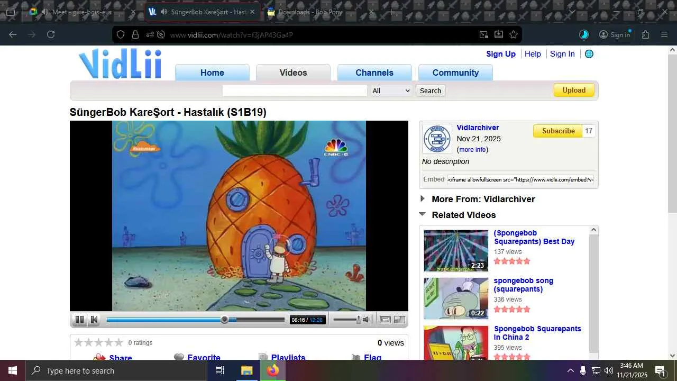Open the Spongebob Squarepants In China 2 link
The image size is (677, 381).
pos(537,333)
